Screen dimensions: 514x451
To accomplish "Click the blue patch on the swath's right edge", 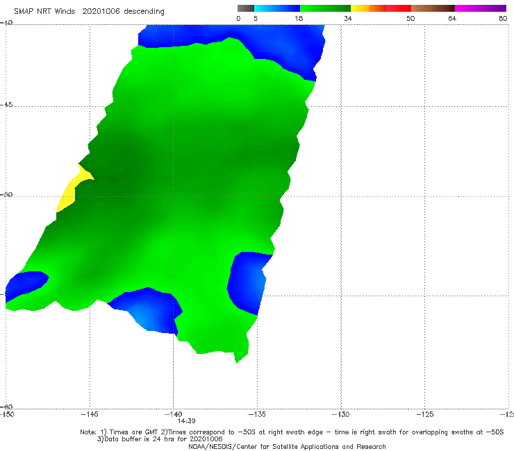I will coord(247,280).
